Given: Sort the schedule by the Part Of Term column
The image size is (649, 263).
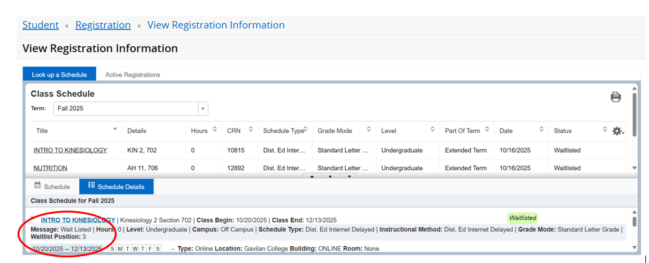Looking at the screenshot, I should click(x=486, y=130).
